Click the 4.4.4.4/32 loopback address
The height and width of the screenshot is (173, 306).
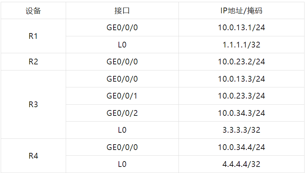click(x=241, y=164)
